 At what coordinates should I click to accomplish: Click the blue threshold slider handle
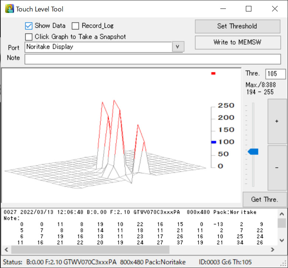pos(253,152)
